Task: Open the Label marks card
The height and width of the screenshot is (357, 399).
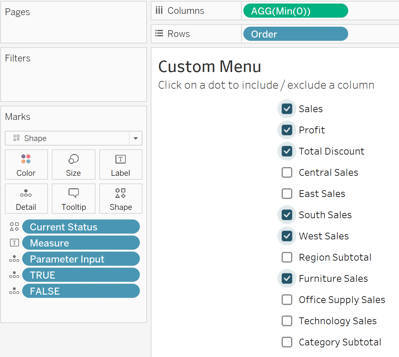Action: tap(121, 165)
